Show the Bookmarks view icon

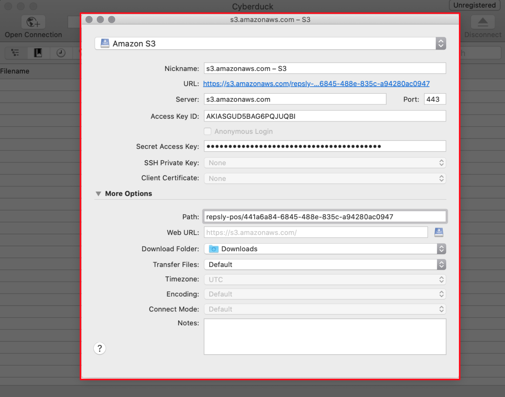[x=38, y=53]
